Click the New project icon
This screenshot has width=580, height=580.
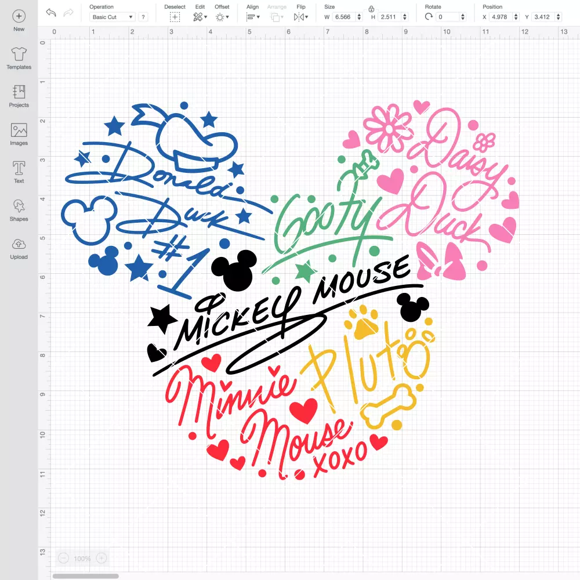click(19, 16)
